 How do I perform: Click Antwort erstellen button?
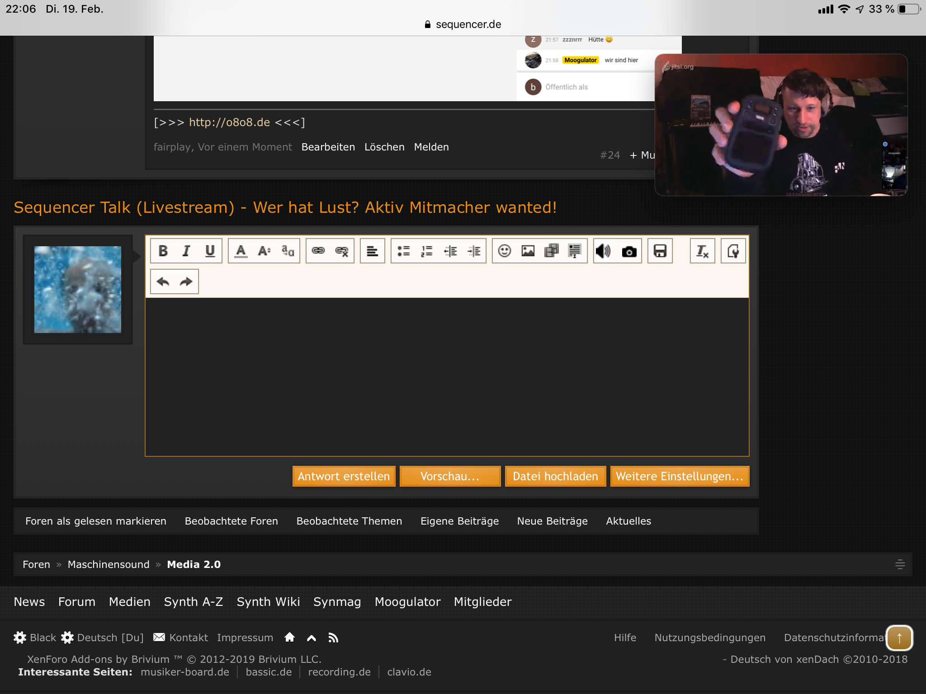(x=344, y=476)
